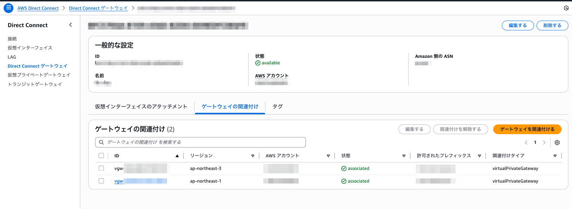Follow Direct Connect ゲートウェイ breadcrumb link
This screenshot has height=209, width=572.
pyautogui.click(x=98, y=8)
